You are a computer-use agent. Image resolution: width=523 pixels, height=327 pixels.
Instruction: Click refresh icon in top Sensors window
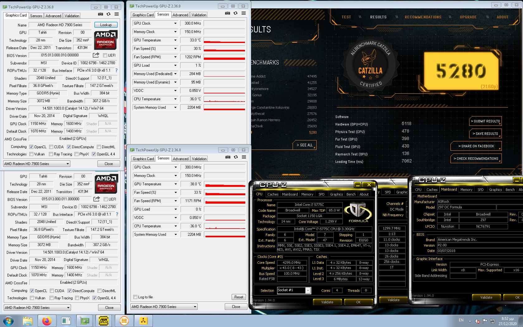(236, 13)
